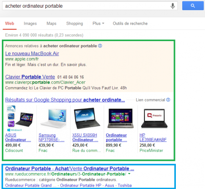Viewport: 205px width, 189px height.
Task: Click the blue search magnifier button
Action: pos(193,6)
